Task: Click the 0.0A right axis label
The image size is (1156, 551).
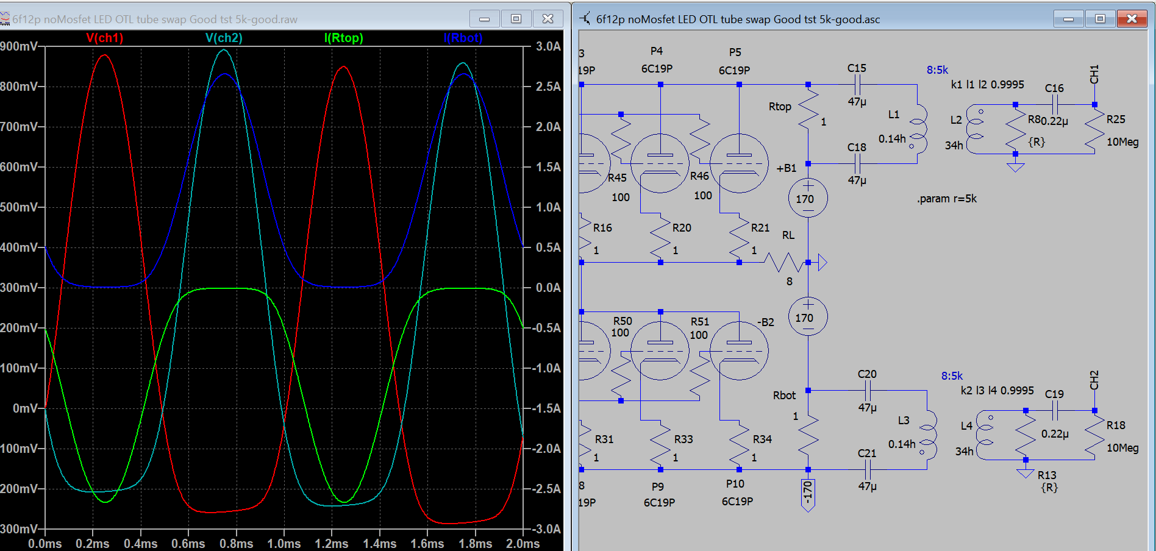Action: tap(548, 288)
